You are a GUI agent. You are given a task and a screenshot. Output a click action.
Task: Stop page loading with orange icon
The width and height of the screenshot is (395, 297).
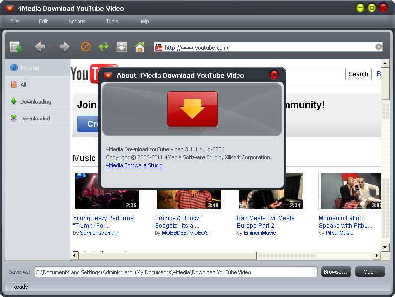point(86,47)
